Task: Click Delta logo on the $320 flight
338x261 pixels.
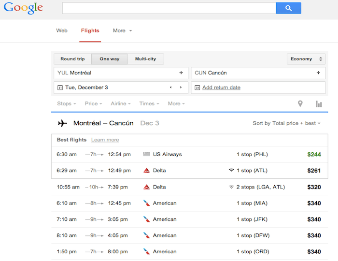Action: [x=147, y=187]
